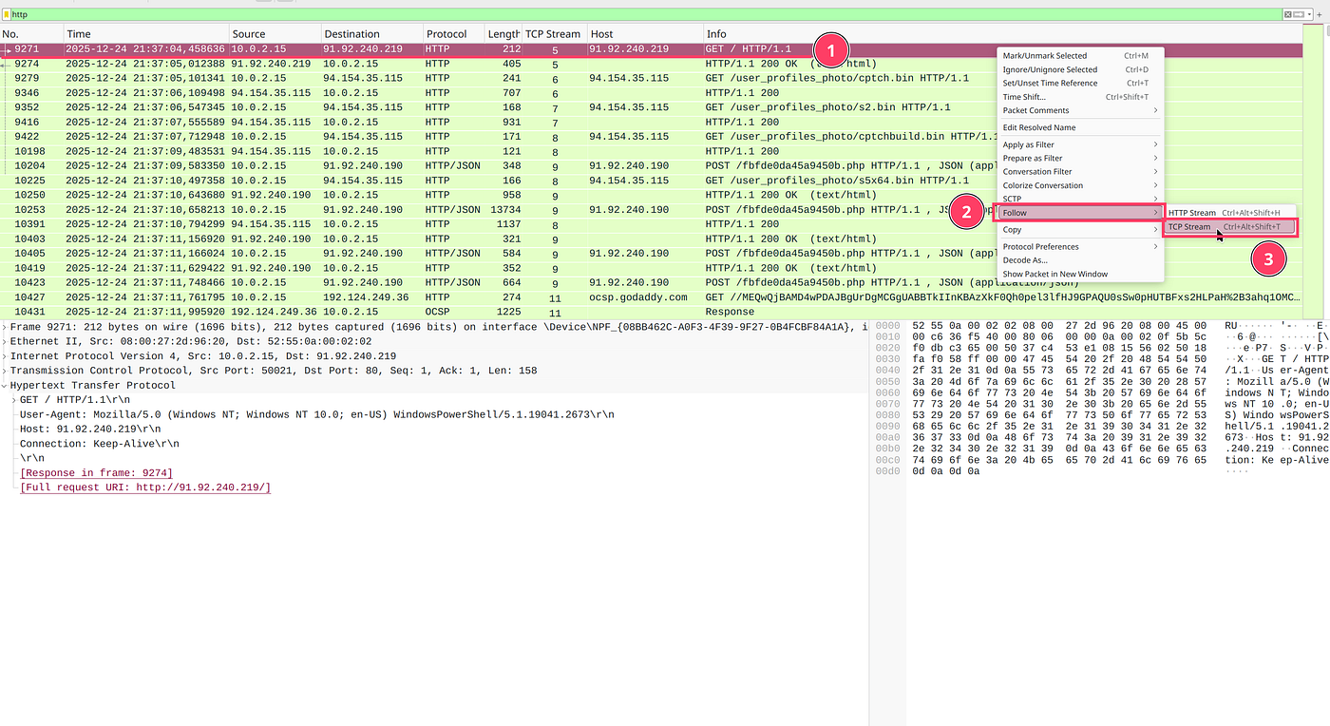The width and height of the screenshot is (1330, 726).
Task: Click the filter bookmark icon beside the http filter
Action: tap(7, 14)
